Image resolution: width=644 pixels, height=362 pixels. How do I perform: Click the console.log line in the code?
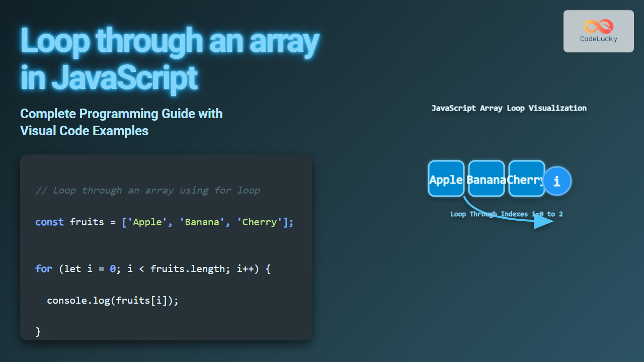(x=113, y=300)
